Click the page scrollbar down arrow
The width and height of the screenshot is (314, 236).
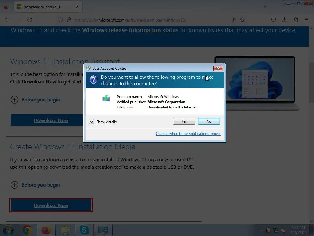(312, 221)
